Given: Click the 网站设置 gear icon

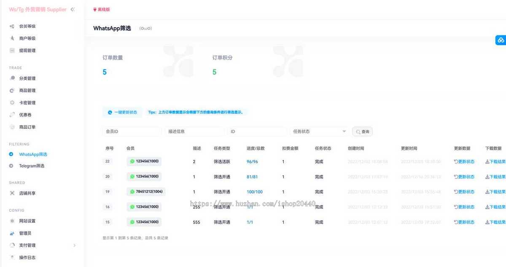Looking at the screenshot, I should pos(12,221).
